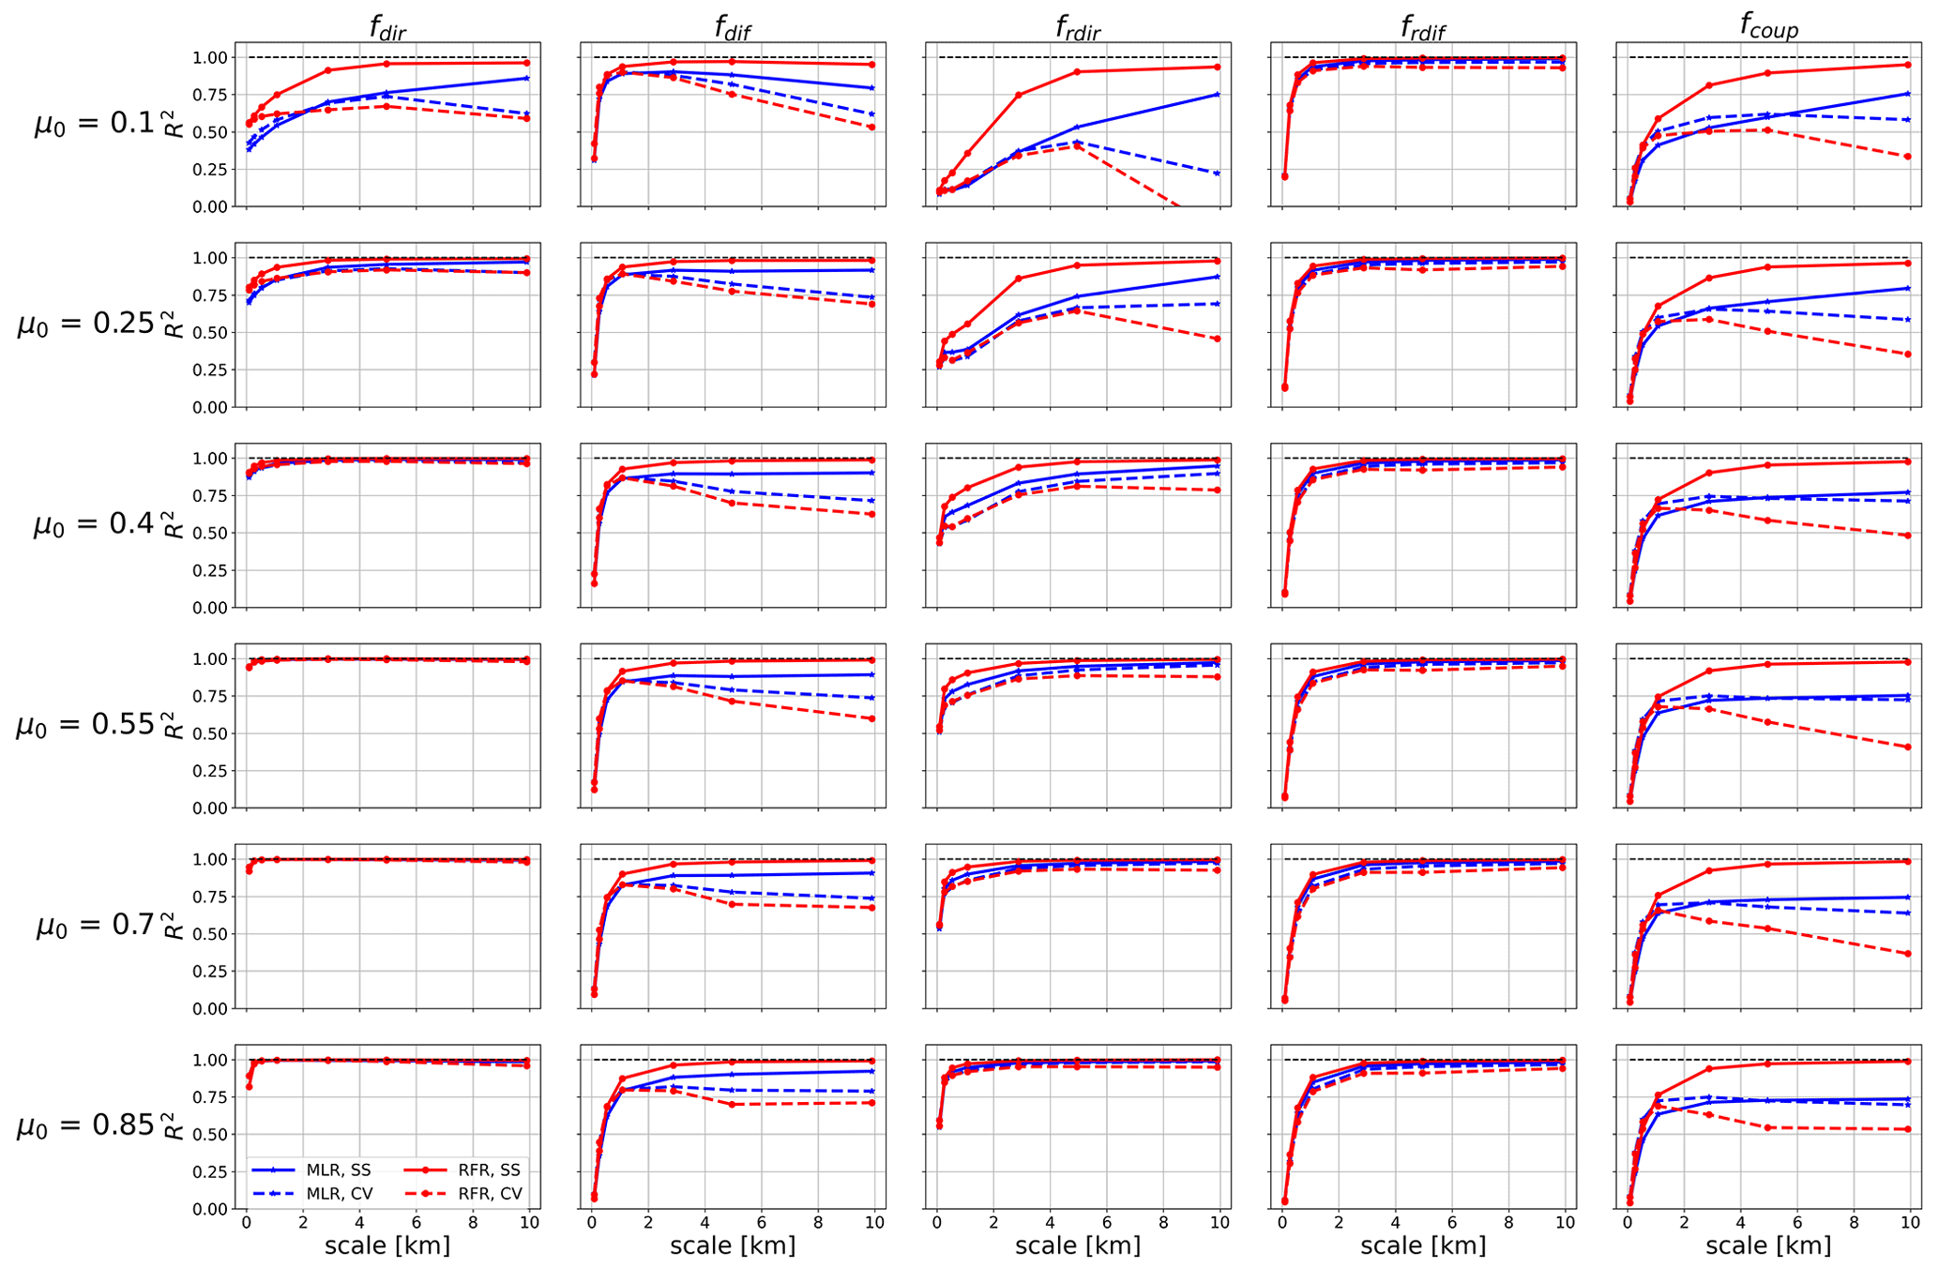Click the μ0 = 0.1 row label
The image size is (1939, 1268).
(x=94, y=123)
